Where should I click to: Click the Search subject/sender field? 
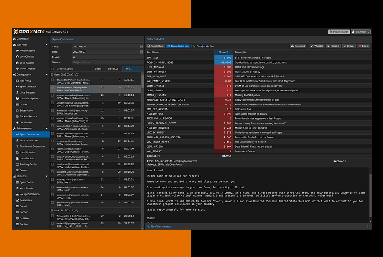pos(108,62)
